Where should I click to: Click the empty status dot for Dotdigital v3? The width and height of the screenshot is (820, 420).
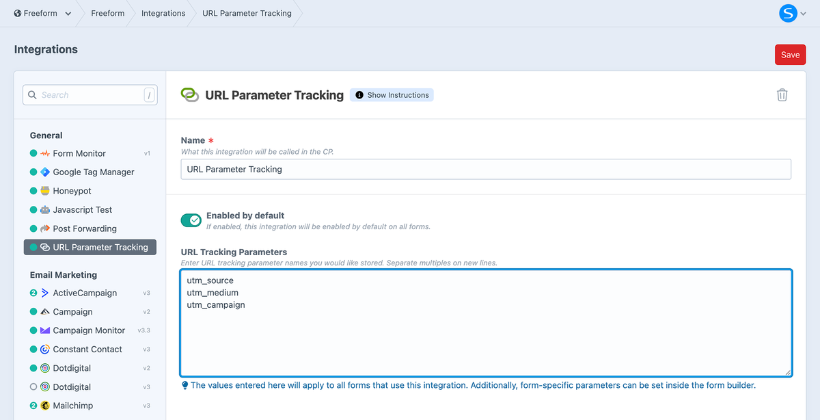[x=33, y=387]
